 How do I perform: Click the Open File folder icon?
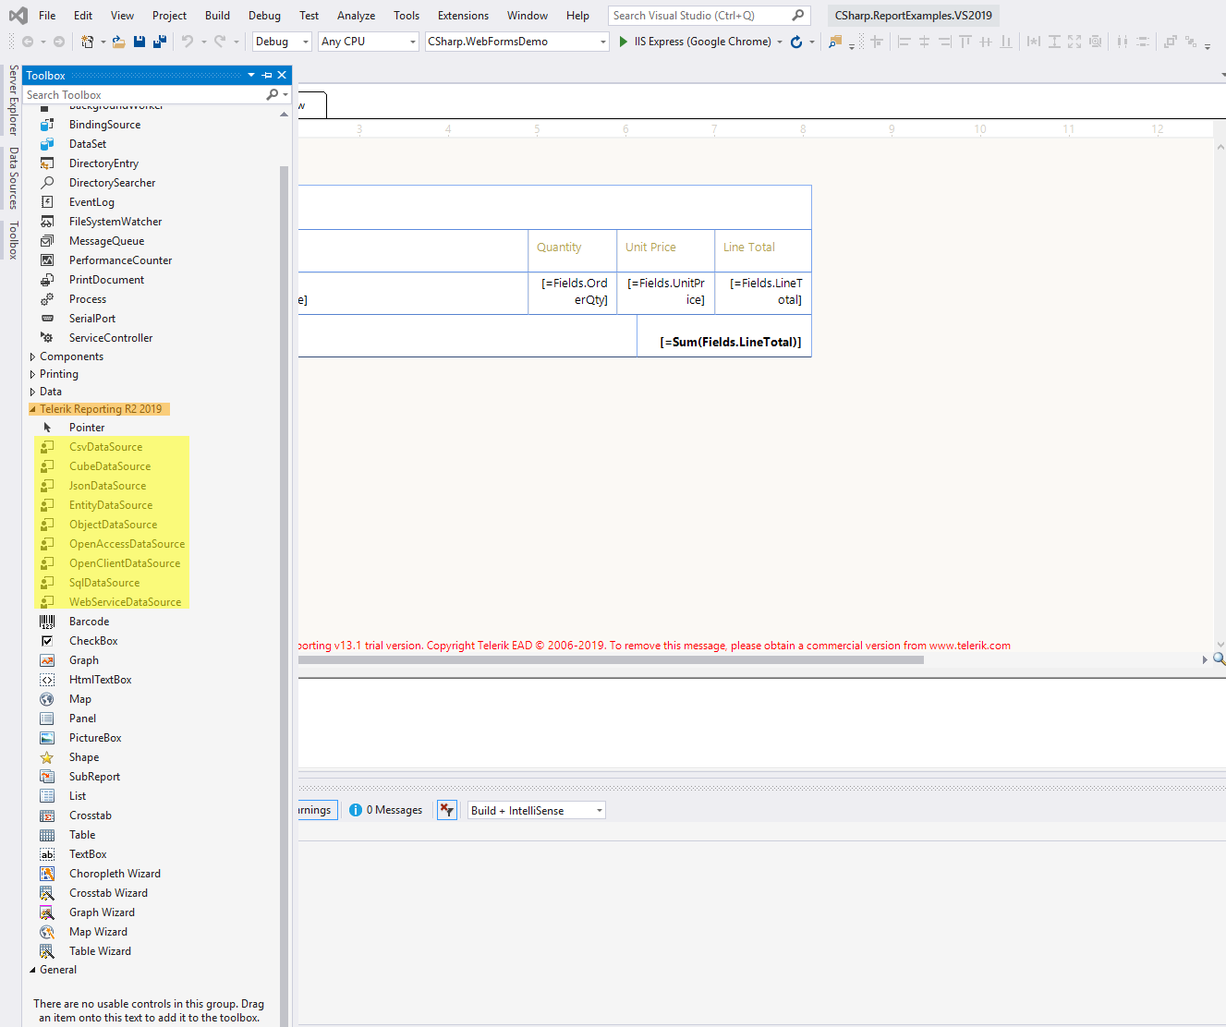(118, 42)
